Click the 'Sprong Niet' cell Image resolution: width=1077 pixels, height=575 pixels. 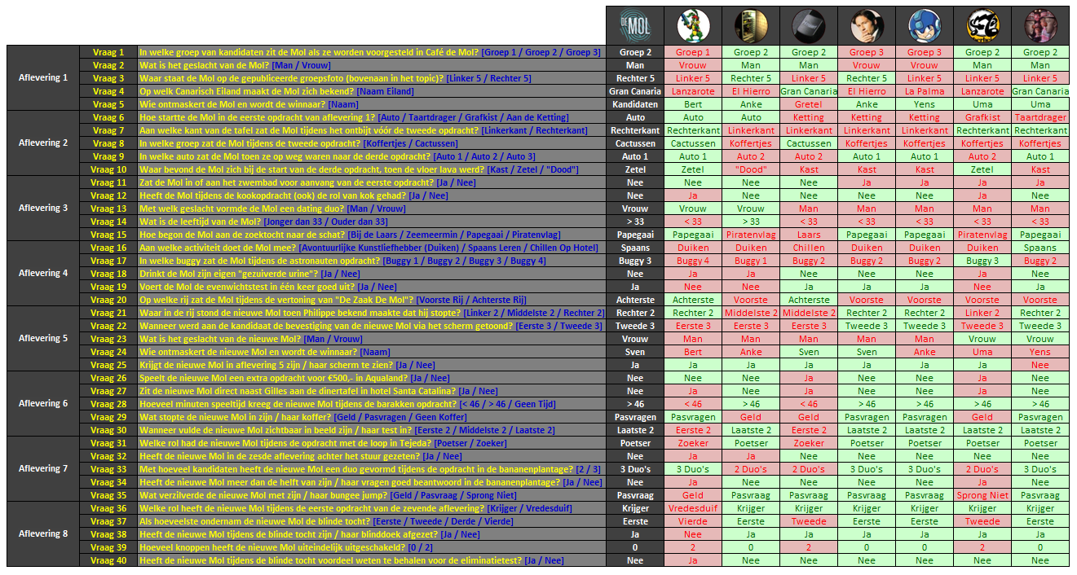coord(982,495)
